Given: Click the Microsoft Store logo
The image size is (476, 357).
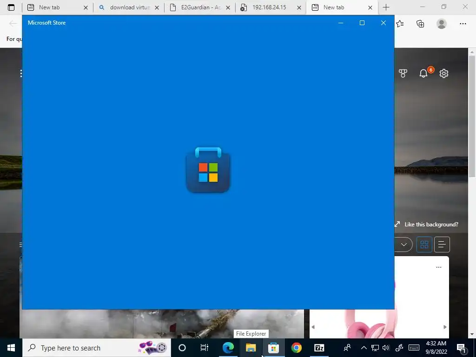Looking at the screenshot, I should coord(208,170).
